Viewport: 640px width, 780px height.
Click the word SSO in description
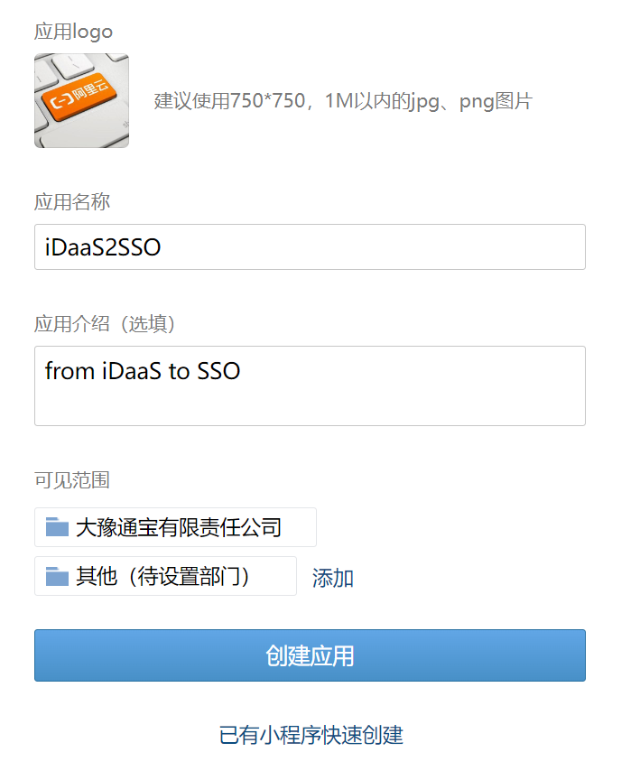pyautogui.click(x=218, y=371)
